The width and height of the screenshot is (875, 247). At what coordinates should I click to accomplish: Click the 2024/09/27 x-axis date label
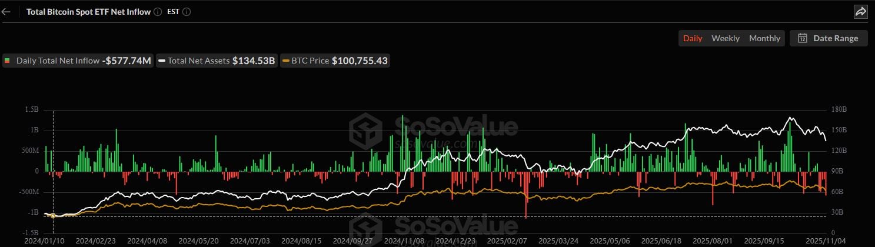point(352,241)
